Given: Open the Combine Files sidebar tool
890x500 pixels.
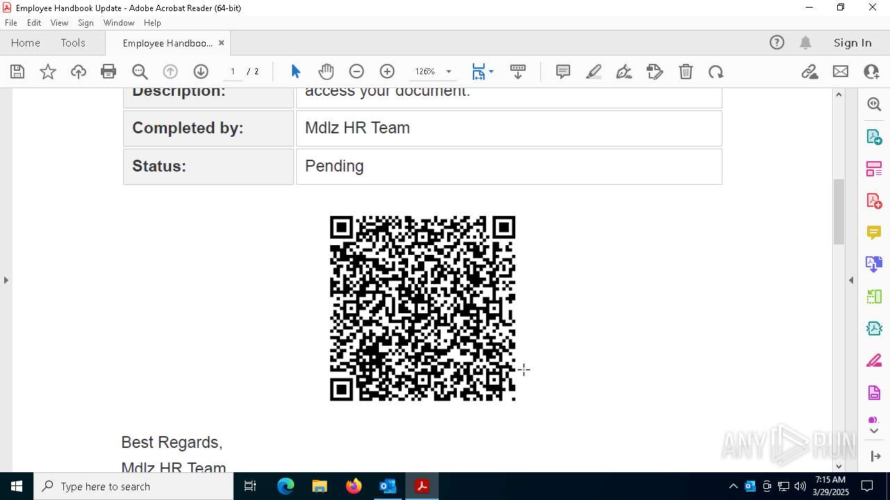Looking at the screenshot, I should coord(874,265).
